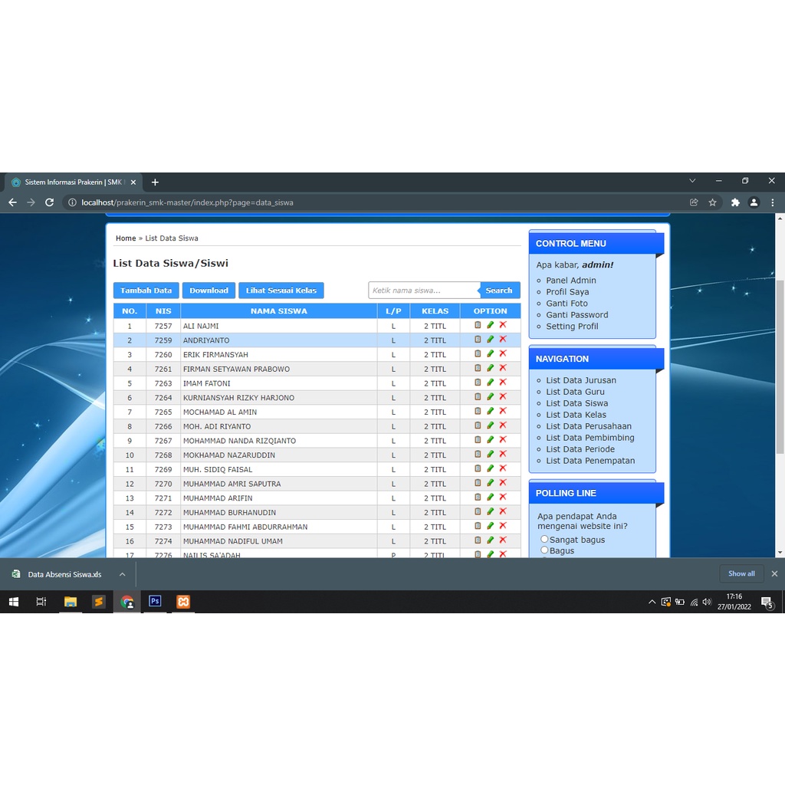Screen dimensions: 785x785
Task: Go to List Data Pembimbing
Action: click(x=590, y=438)
